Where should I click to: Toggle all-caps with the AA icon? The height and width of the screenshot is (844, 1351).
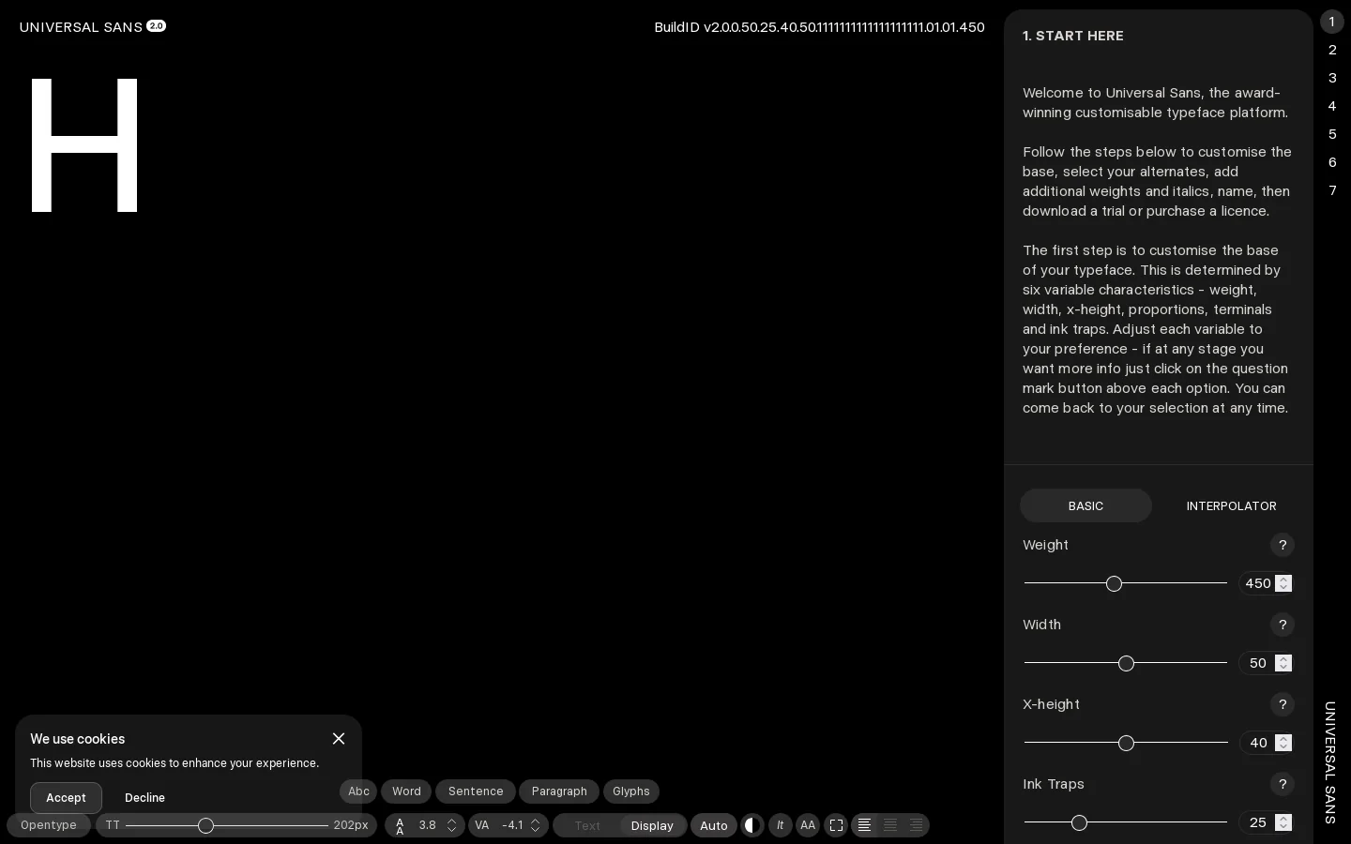(x=808, y=825)
